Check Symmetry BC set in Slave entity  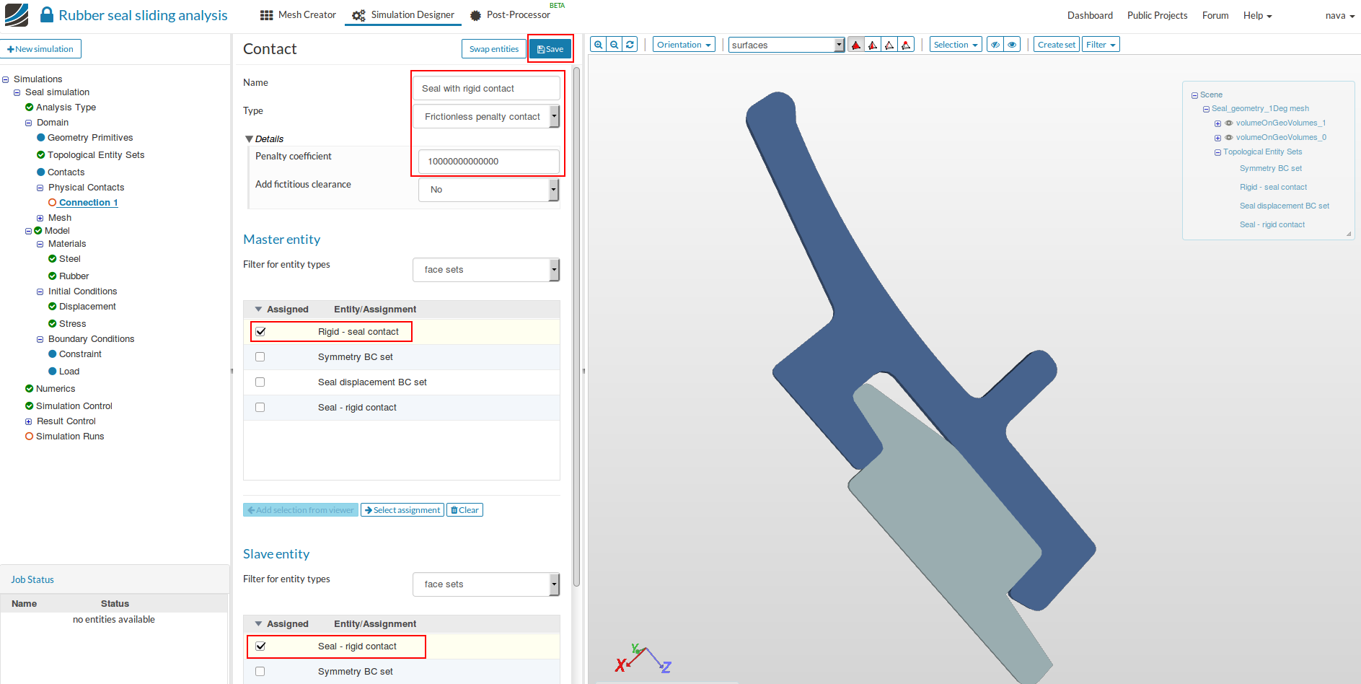[260, 672]
